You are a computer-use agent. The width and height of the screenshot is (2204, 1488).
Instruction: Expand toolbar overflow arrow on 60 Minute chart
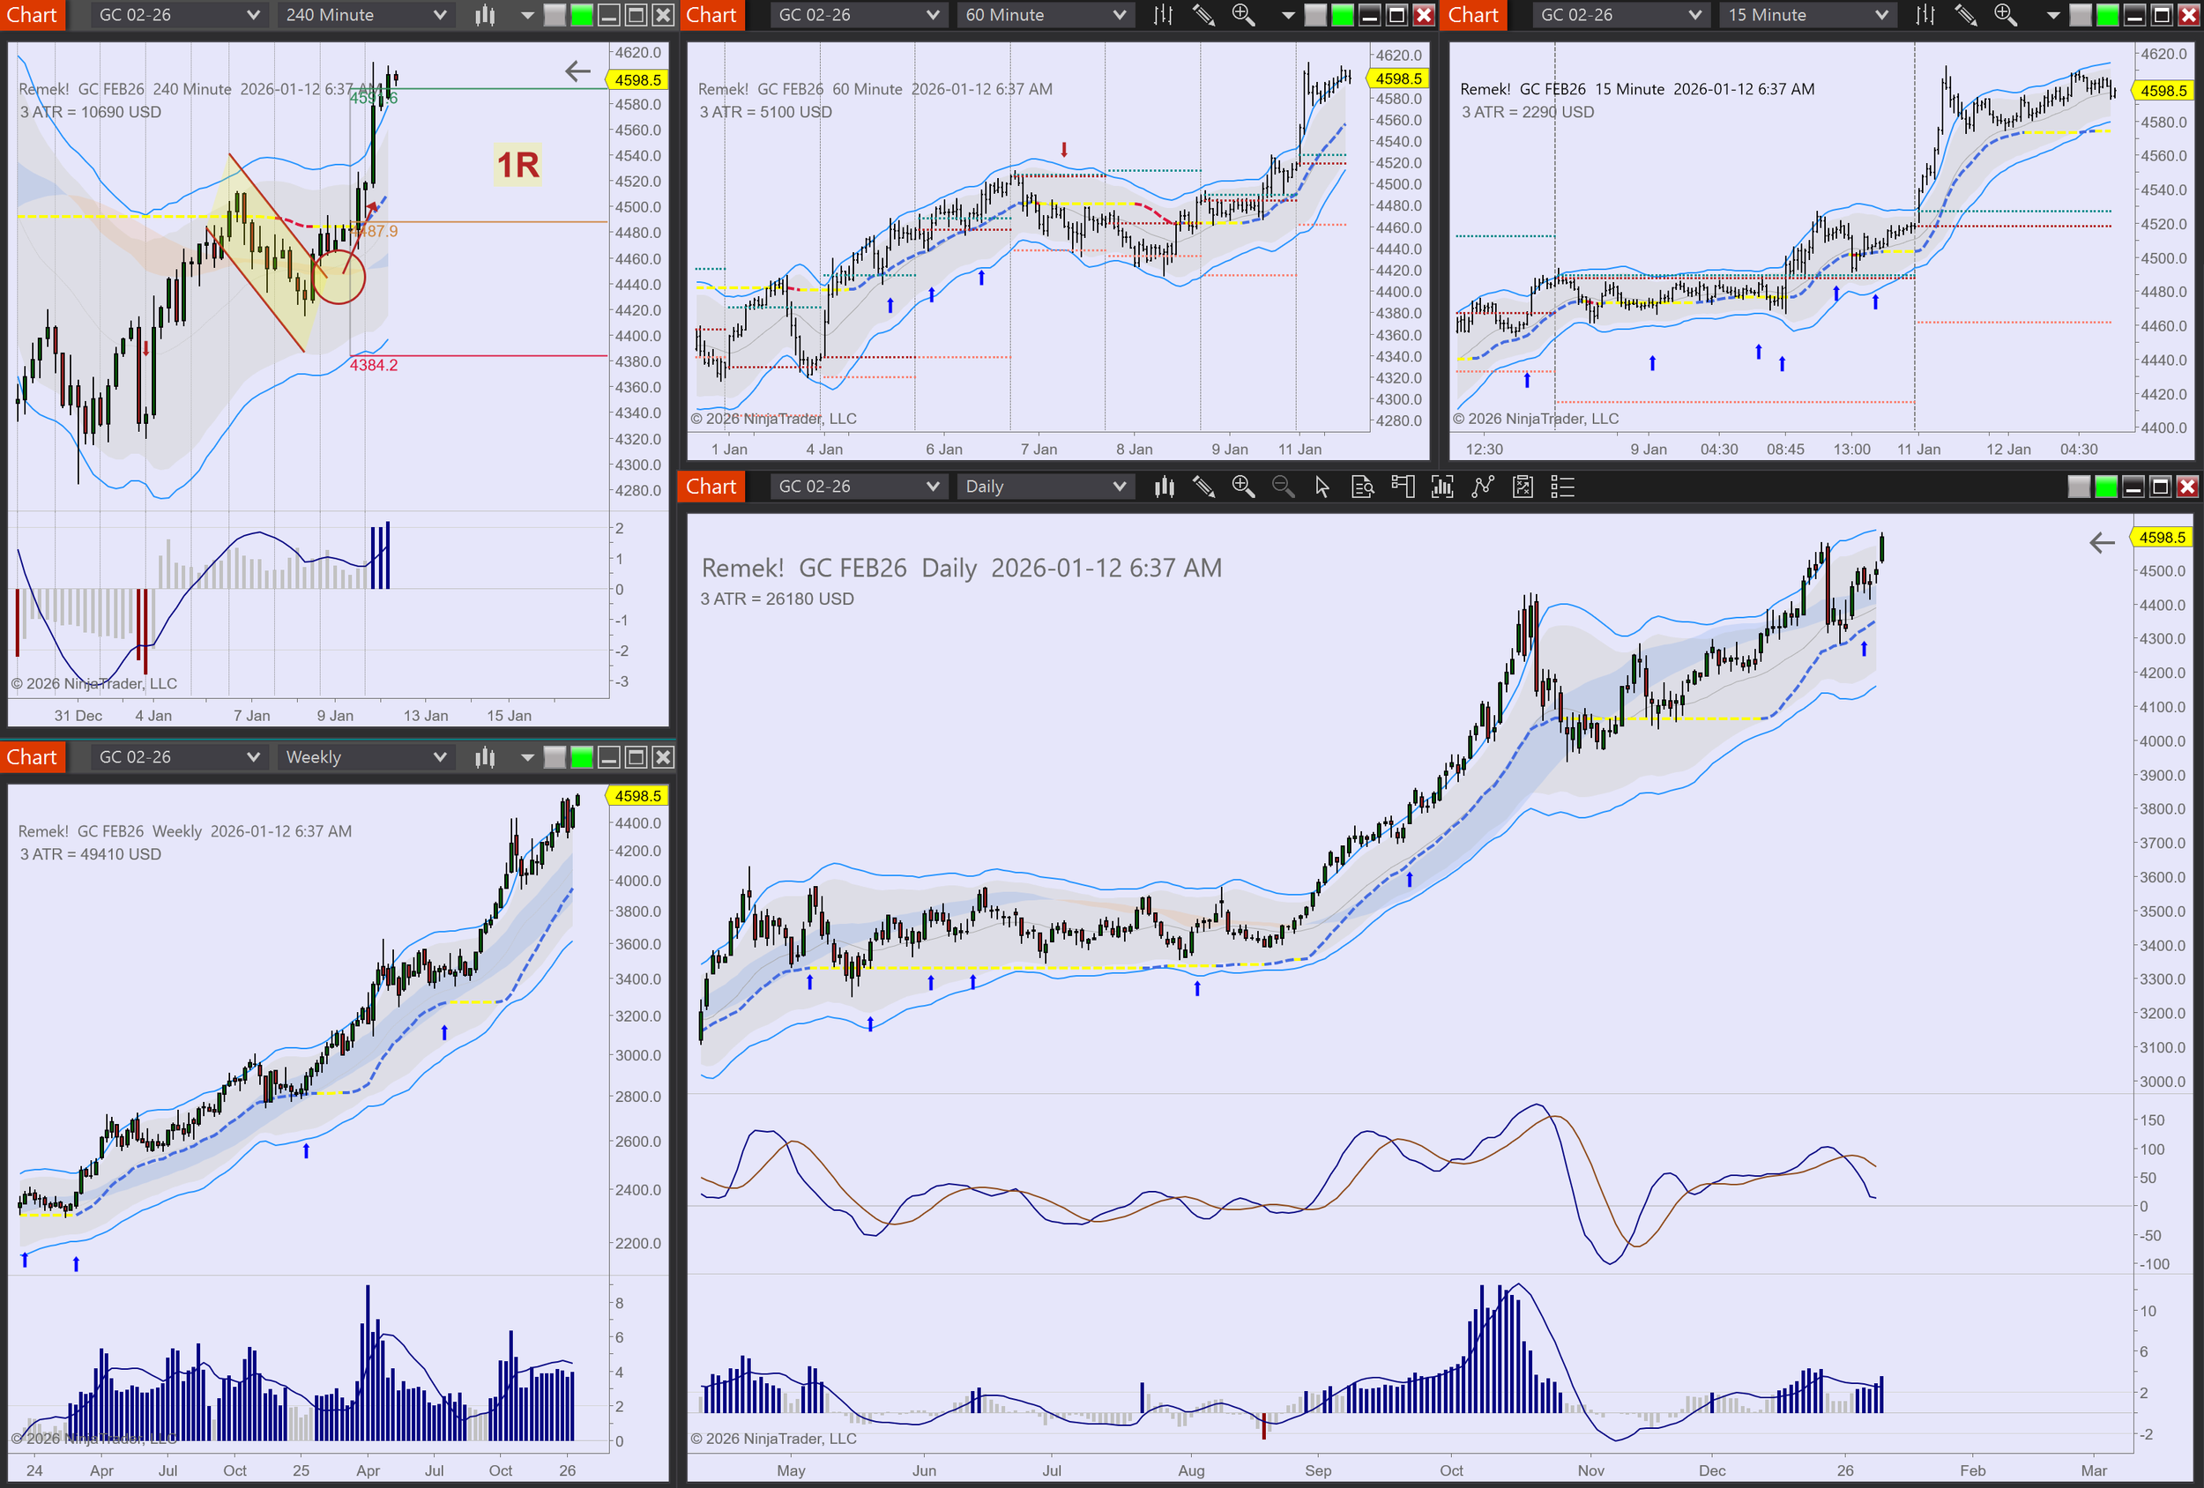[x=1287, y=15]
